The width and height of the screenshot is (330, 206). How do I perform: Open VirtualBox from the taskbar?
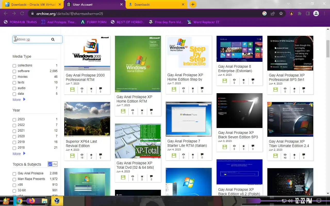pos(57,201)
